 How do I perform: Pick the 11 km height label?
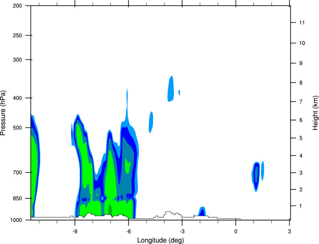[302, 23]
